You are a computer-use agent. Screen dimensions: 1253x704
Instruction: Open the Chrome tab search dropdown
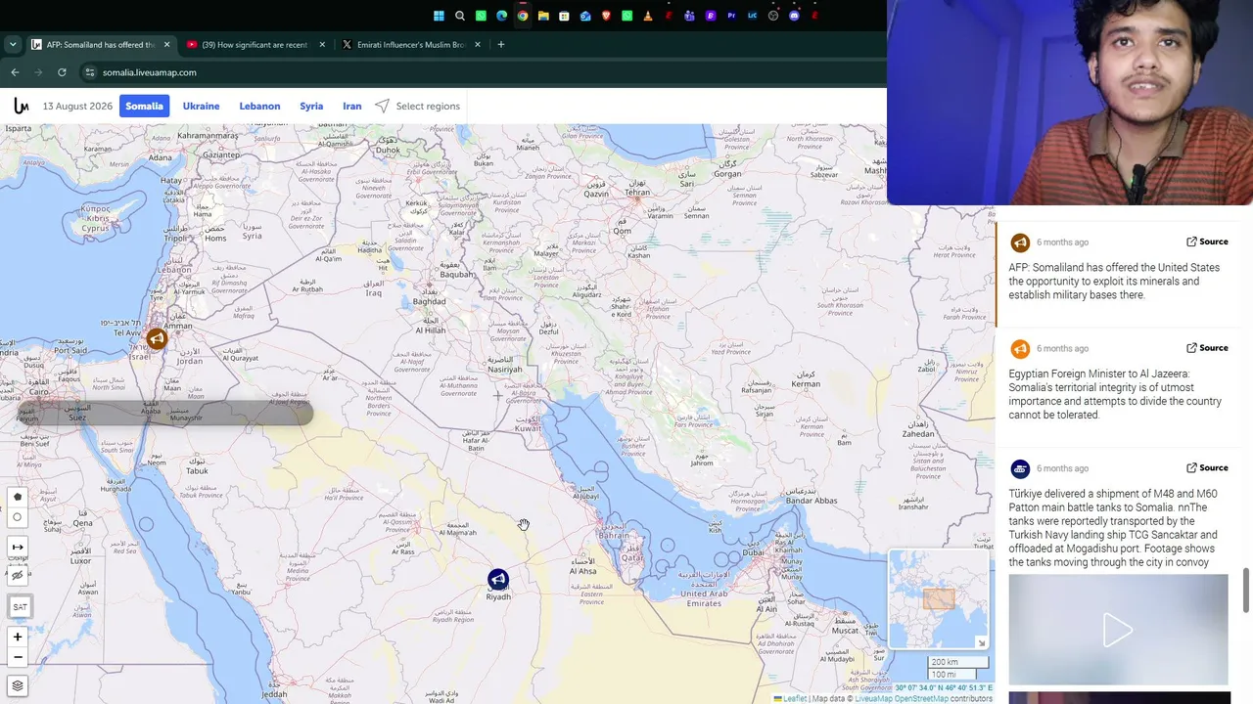13,45
